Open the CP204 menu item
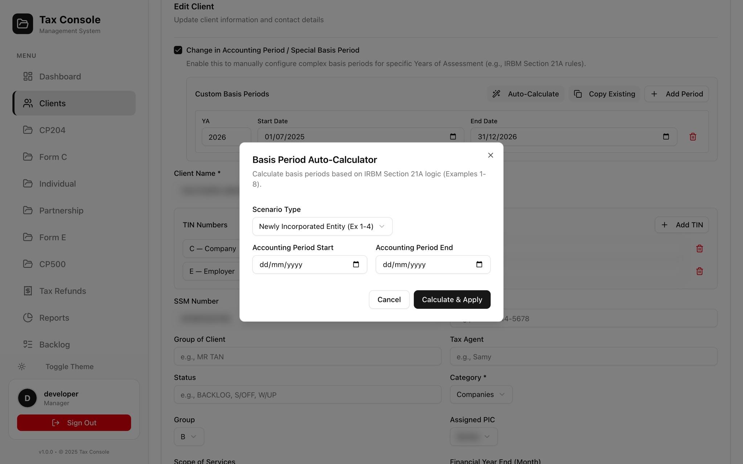 [x=74, y=130]
